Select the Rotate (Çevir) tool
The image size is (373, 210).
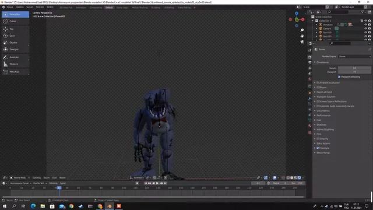(x=15, y=36)
